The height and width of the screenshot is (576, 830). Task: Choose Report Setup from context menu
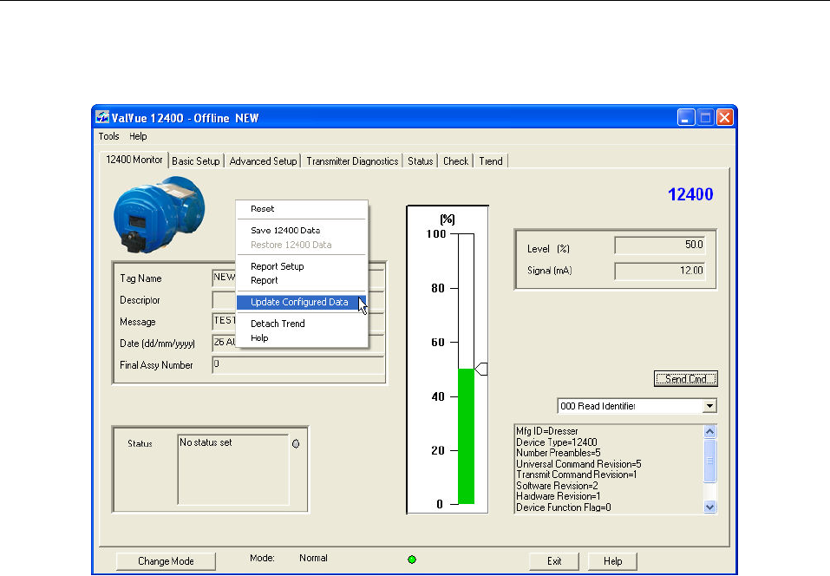tap(302, 266)
